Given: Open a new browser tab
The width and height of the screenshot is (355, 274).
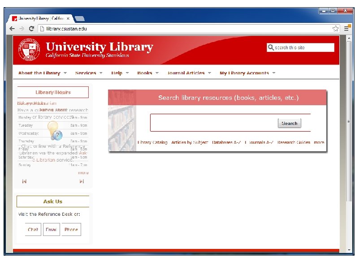Looking at the screenshot, I should click(x=80, y=18).
